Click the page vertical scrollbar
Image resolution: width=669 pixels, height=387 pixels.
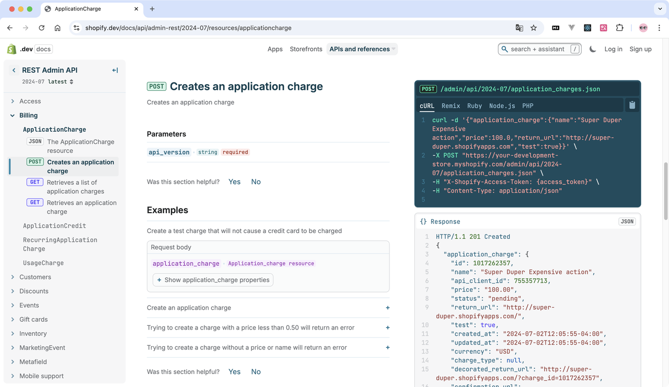(x=665, y=191)
